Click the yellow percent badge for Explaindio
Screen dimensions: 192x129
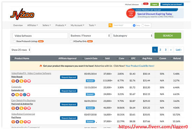click(x=17, y=94)
